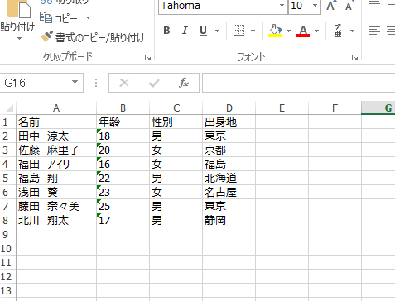Click the cell labeled 名前
This screenshot has width=395, height=301.
coord(56,122)
